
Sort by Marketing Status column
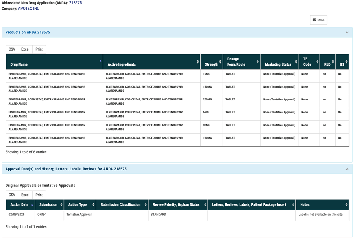pos(279,62)
